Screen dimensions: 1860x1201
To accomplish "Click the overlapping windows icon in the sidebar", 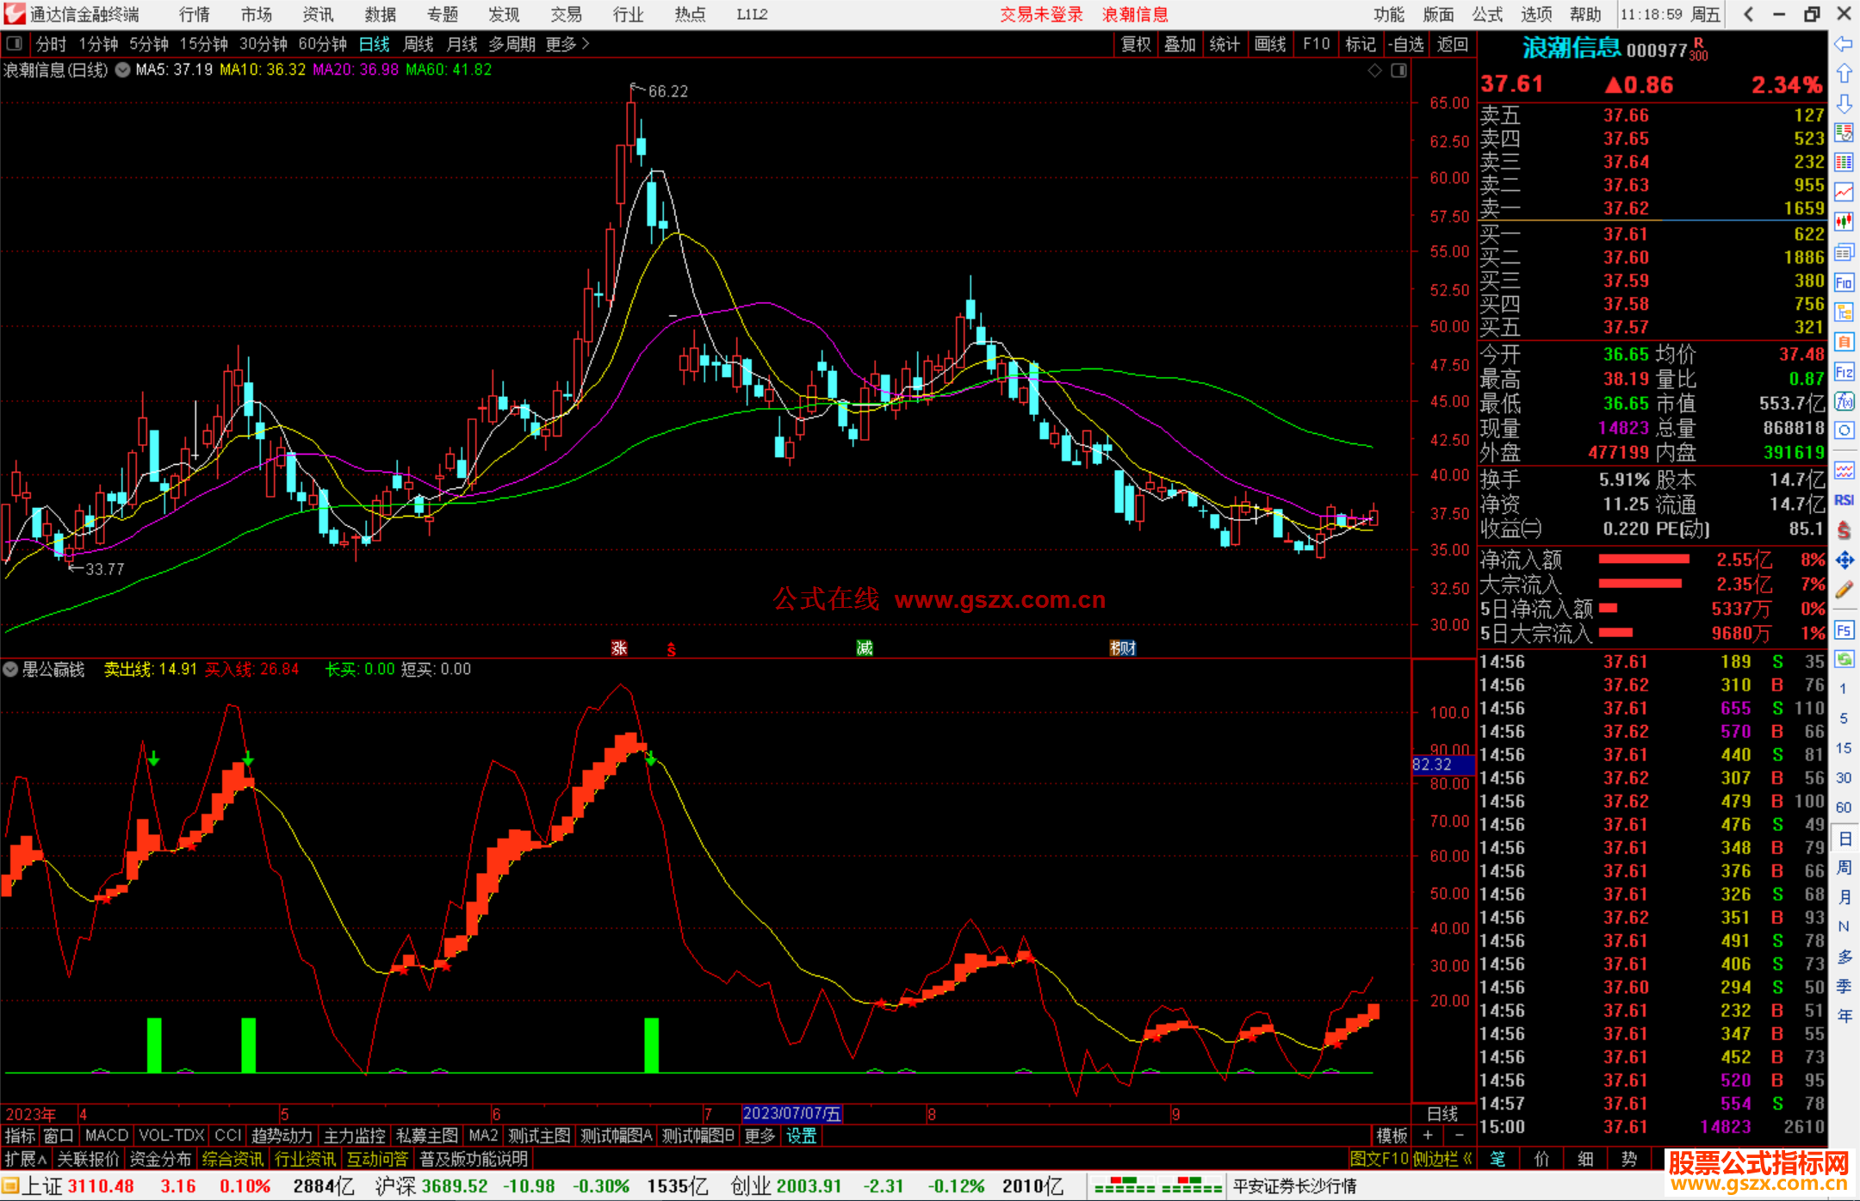I will (1844, 252).
